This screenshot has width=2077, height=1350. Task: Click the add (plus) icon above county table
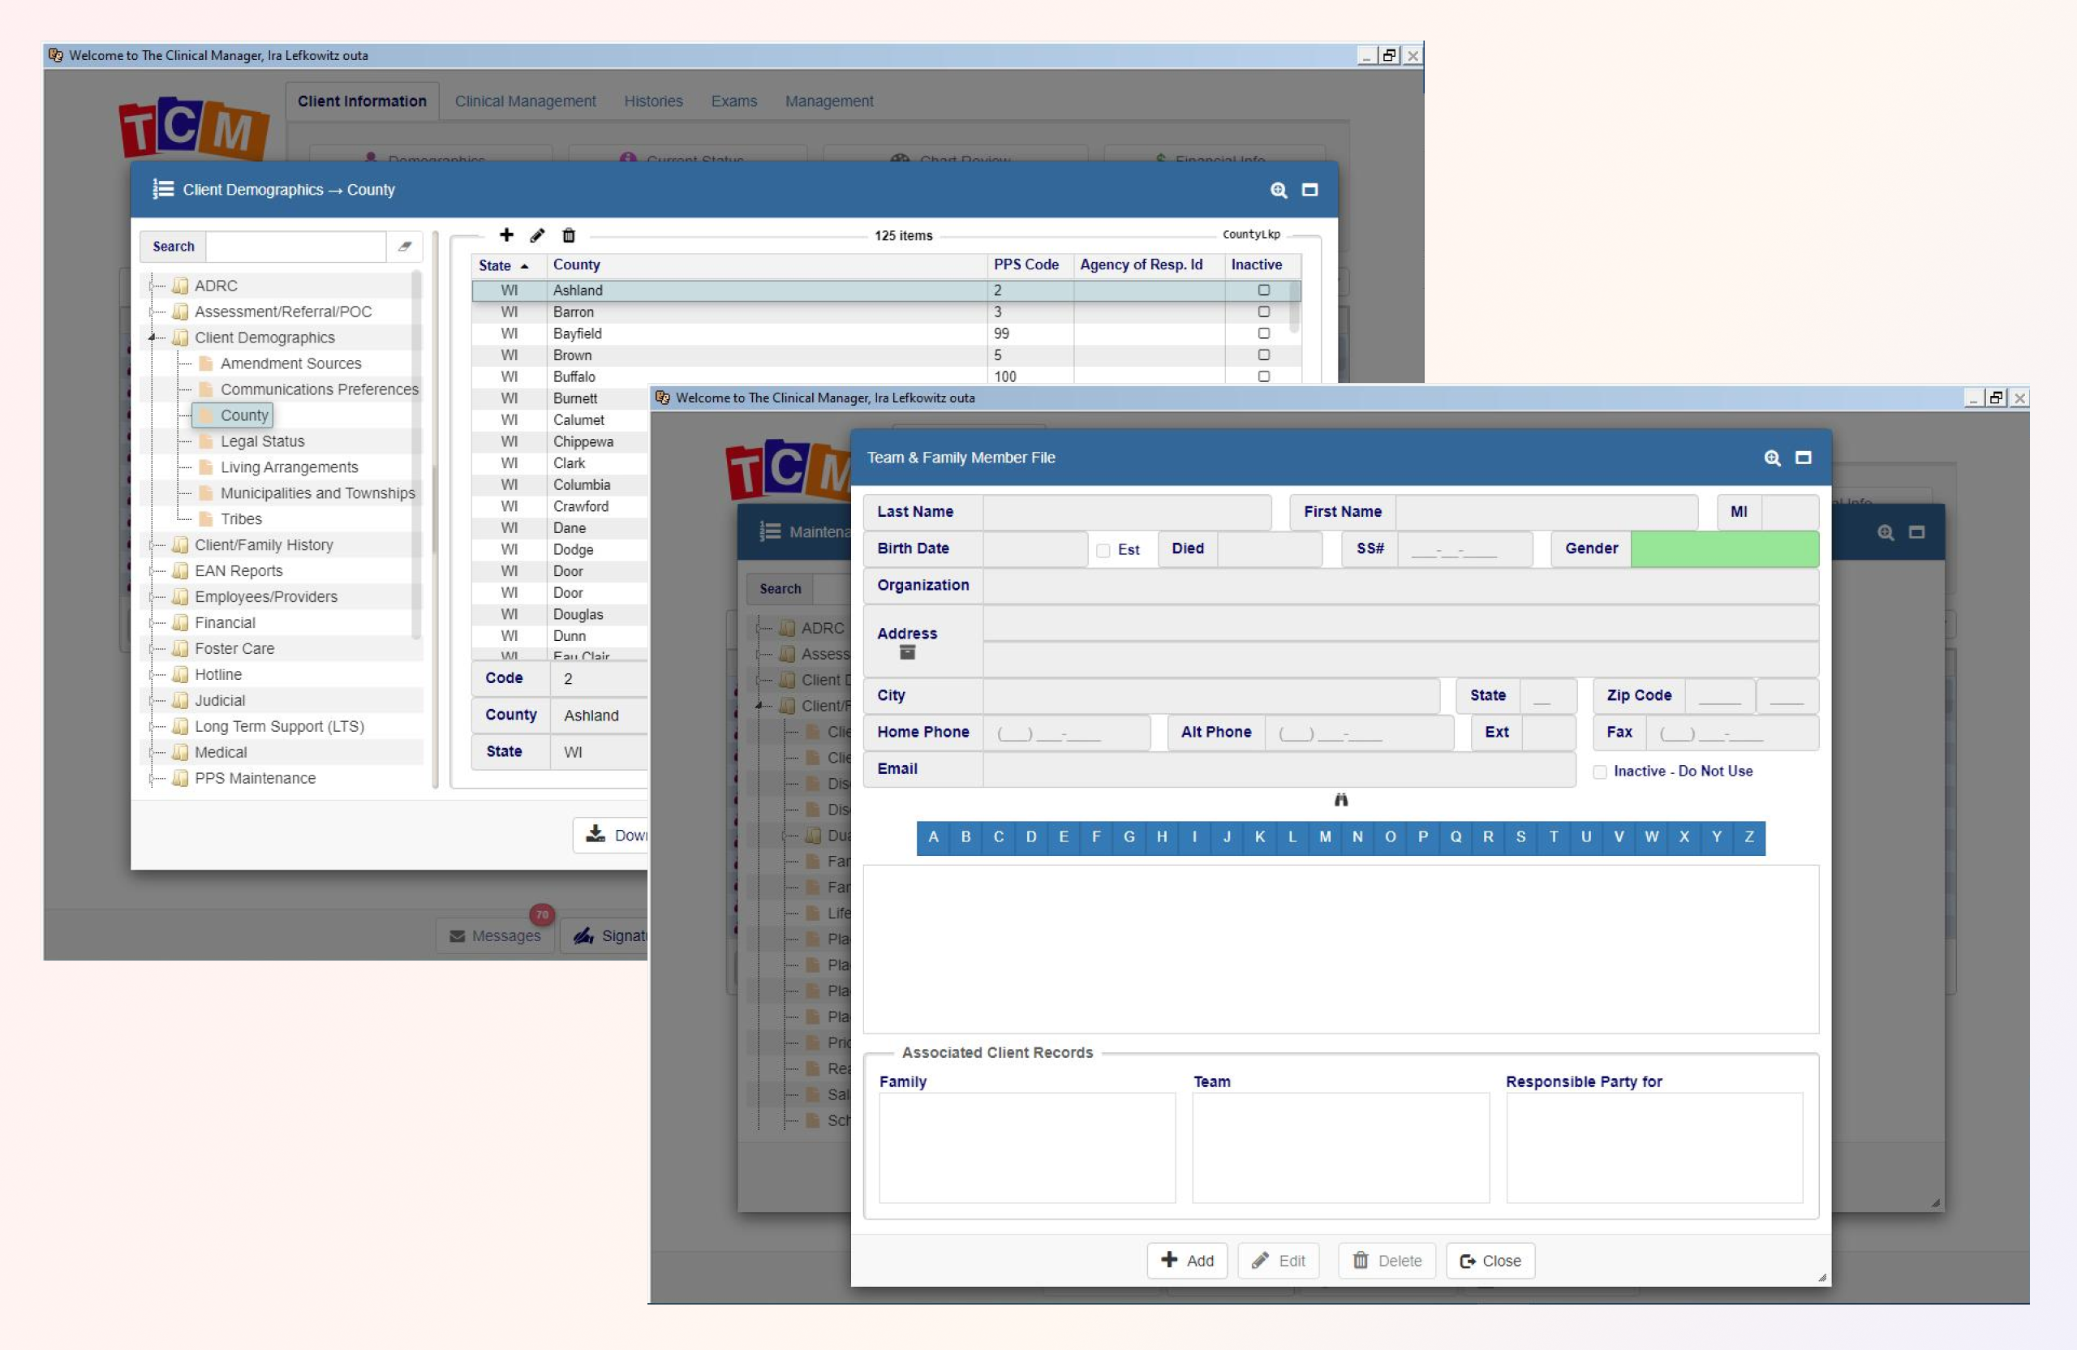[x=506, y=234]
